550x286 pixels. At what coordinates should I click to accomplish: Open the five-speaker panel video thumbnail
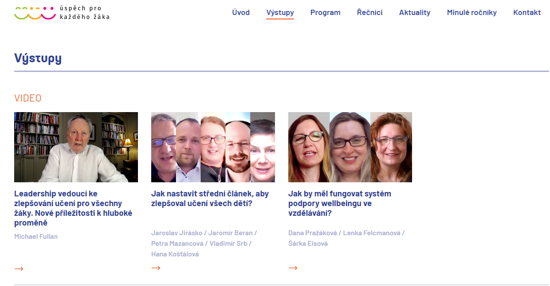pyautogui.click(x=213, y=147)
